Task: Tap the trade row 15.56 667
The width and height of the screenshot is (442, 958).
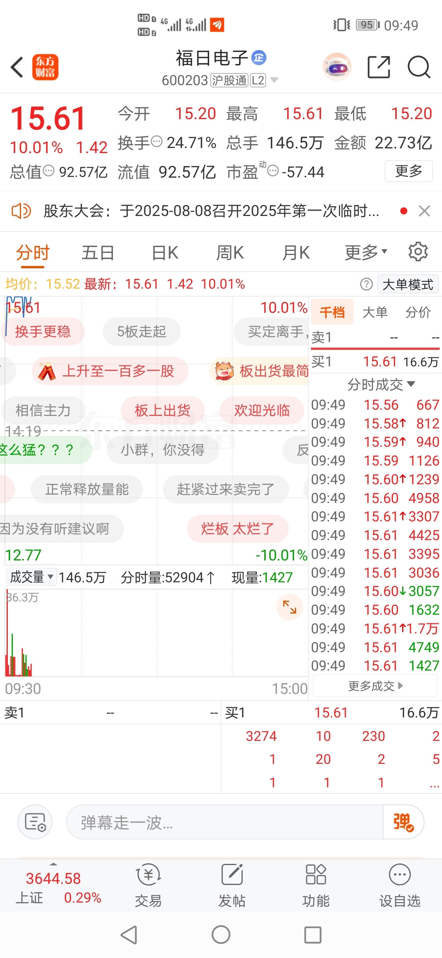Action: [x=375, y=405]
